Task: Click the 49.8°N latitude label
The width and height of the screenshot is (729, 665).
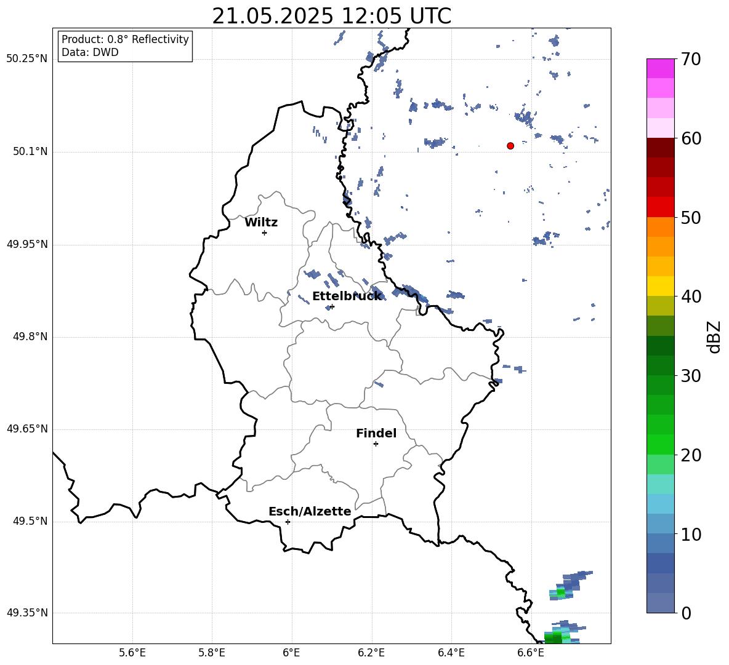Action: (x=30, y=336)
